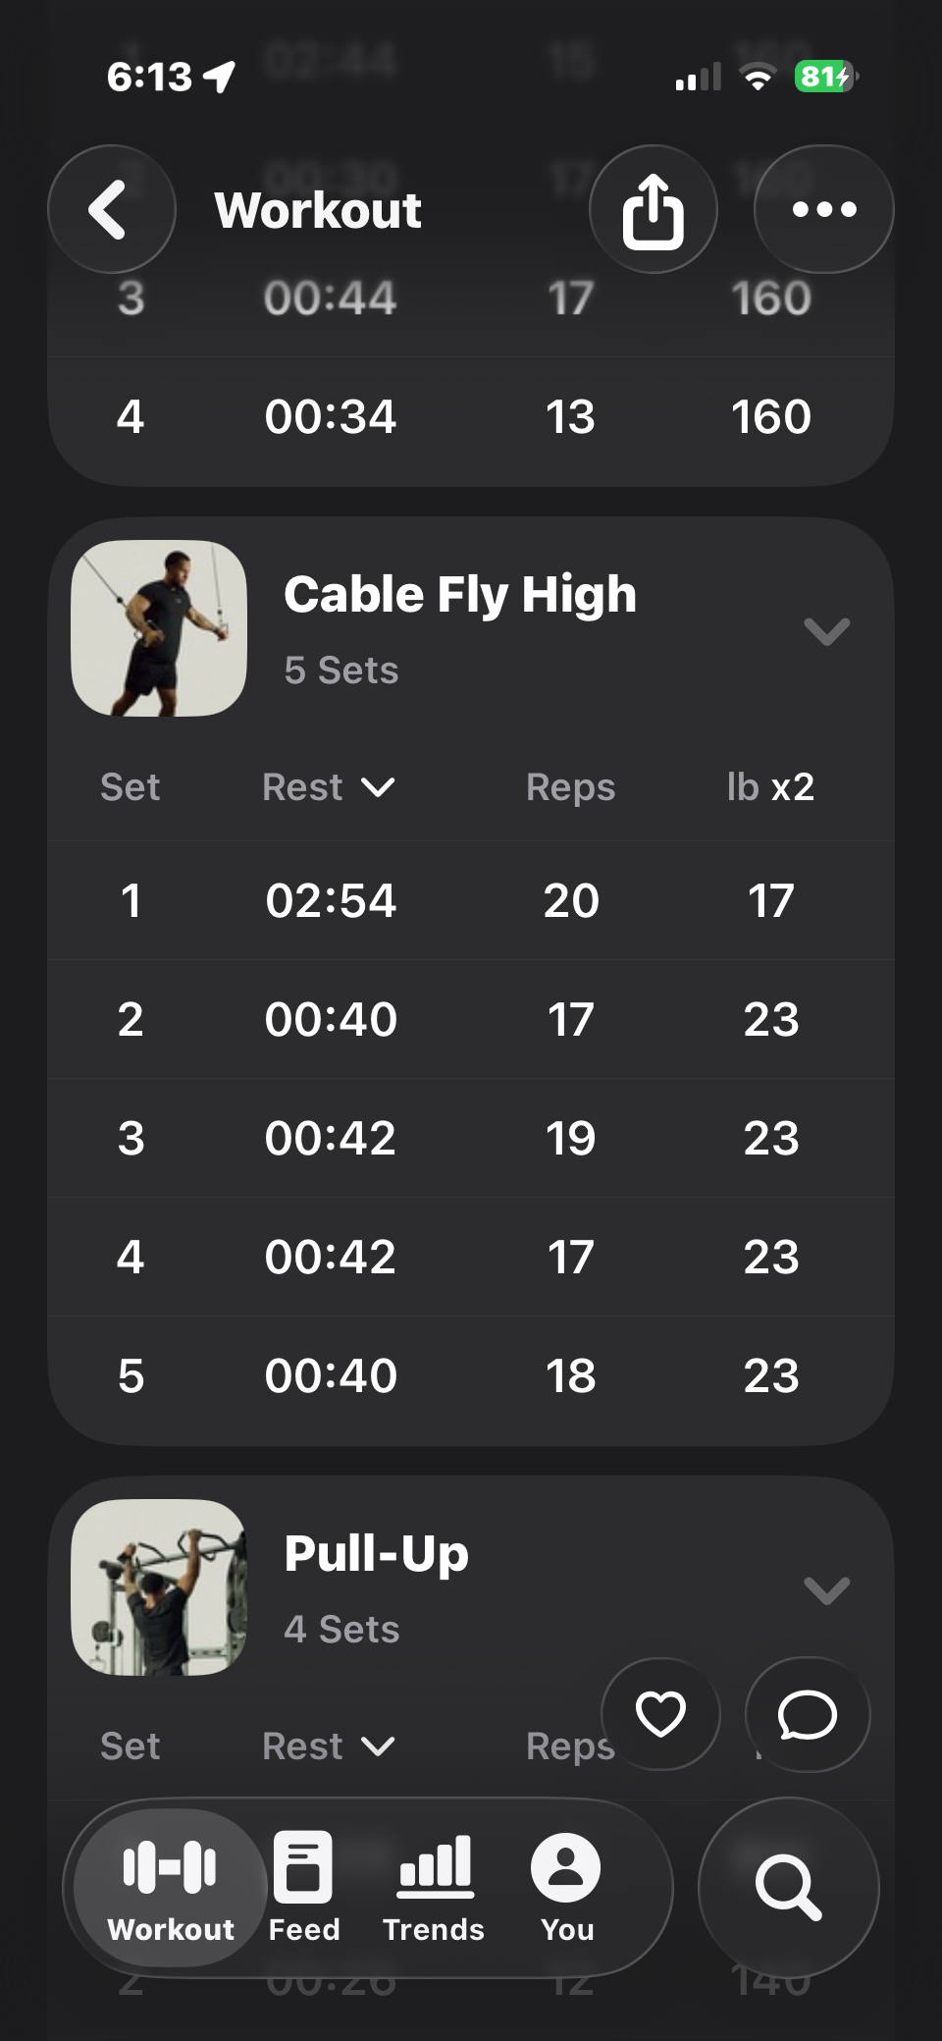Share this workout via share icon
Viewport: 942px width, 2041px height.
tap(653, 209)
